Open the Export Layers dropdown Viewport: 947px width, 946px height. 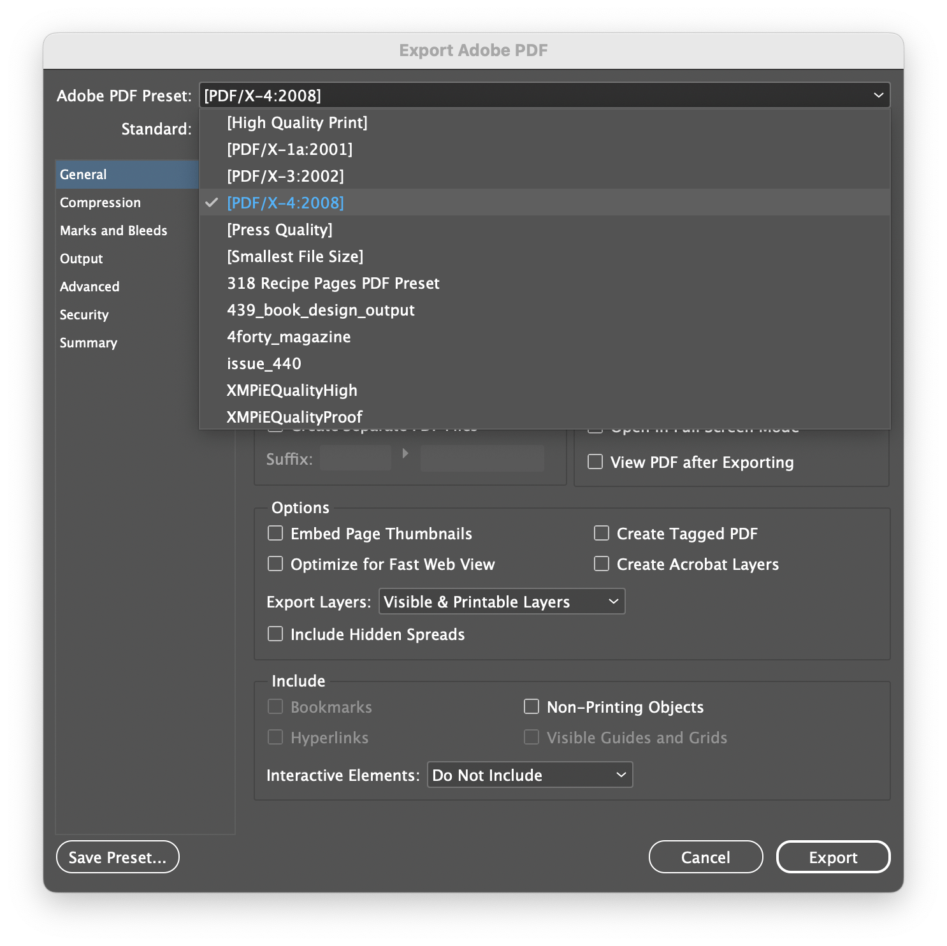coord(502,601)
